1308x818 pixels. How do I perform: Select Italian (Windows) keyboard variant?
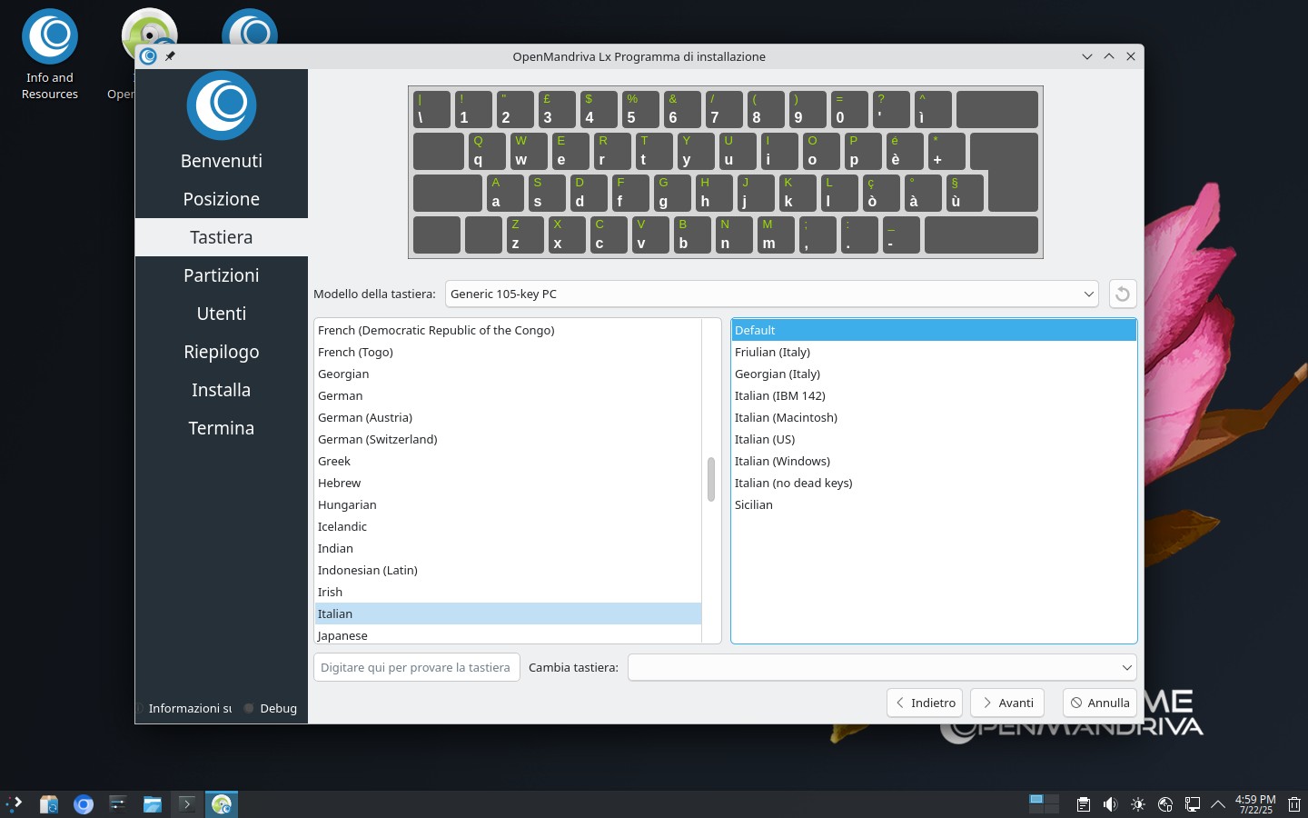(x=782, y=461)
